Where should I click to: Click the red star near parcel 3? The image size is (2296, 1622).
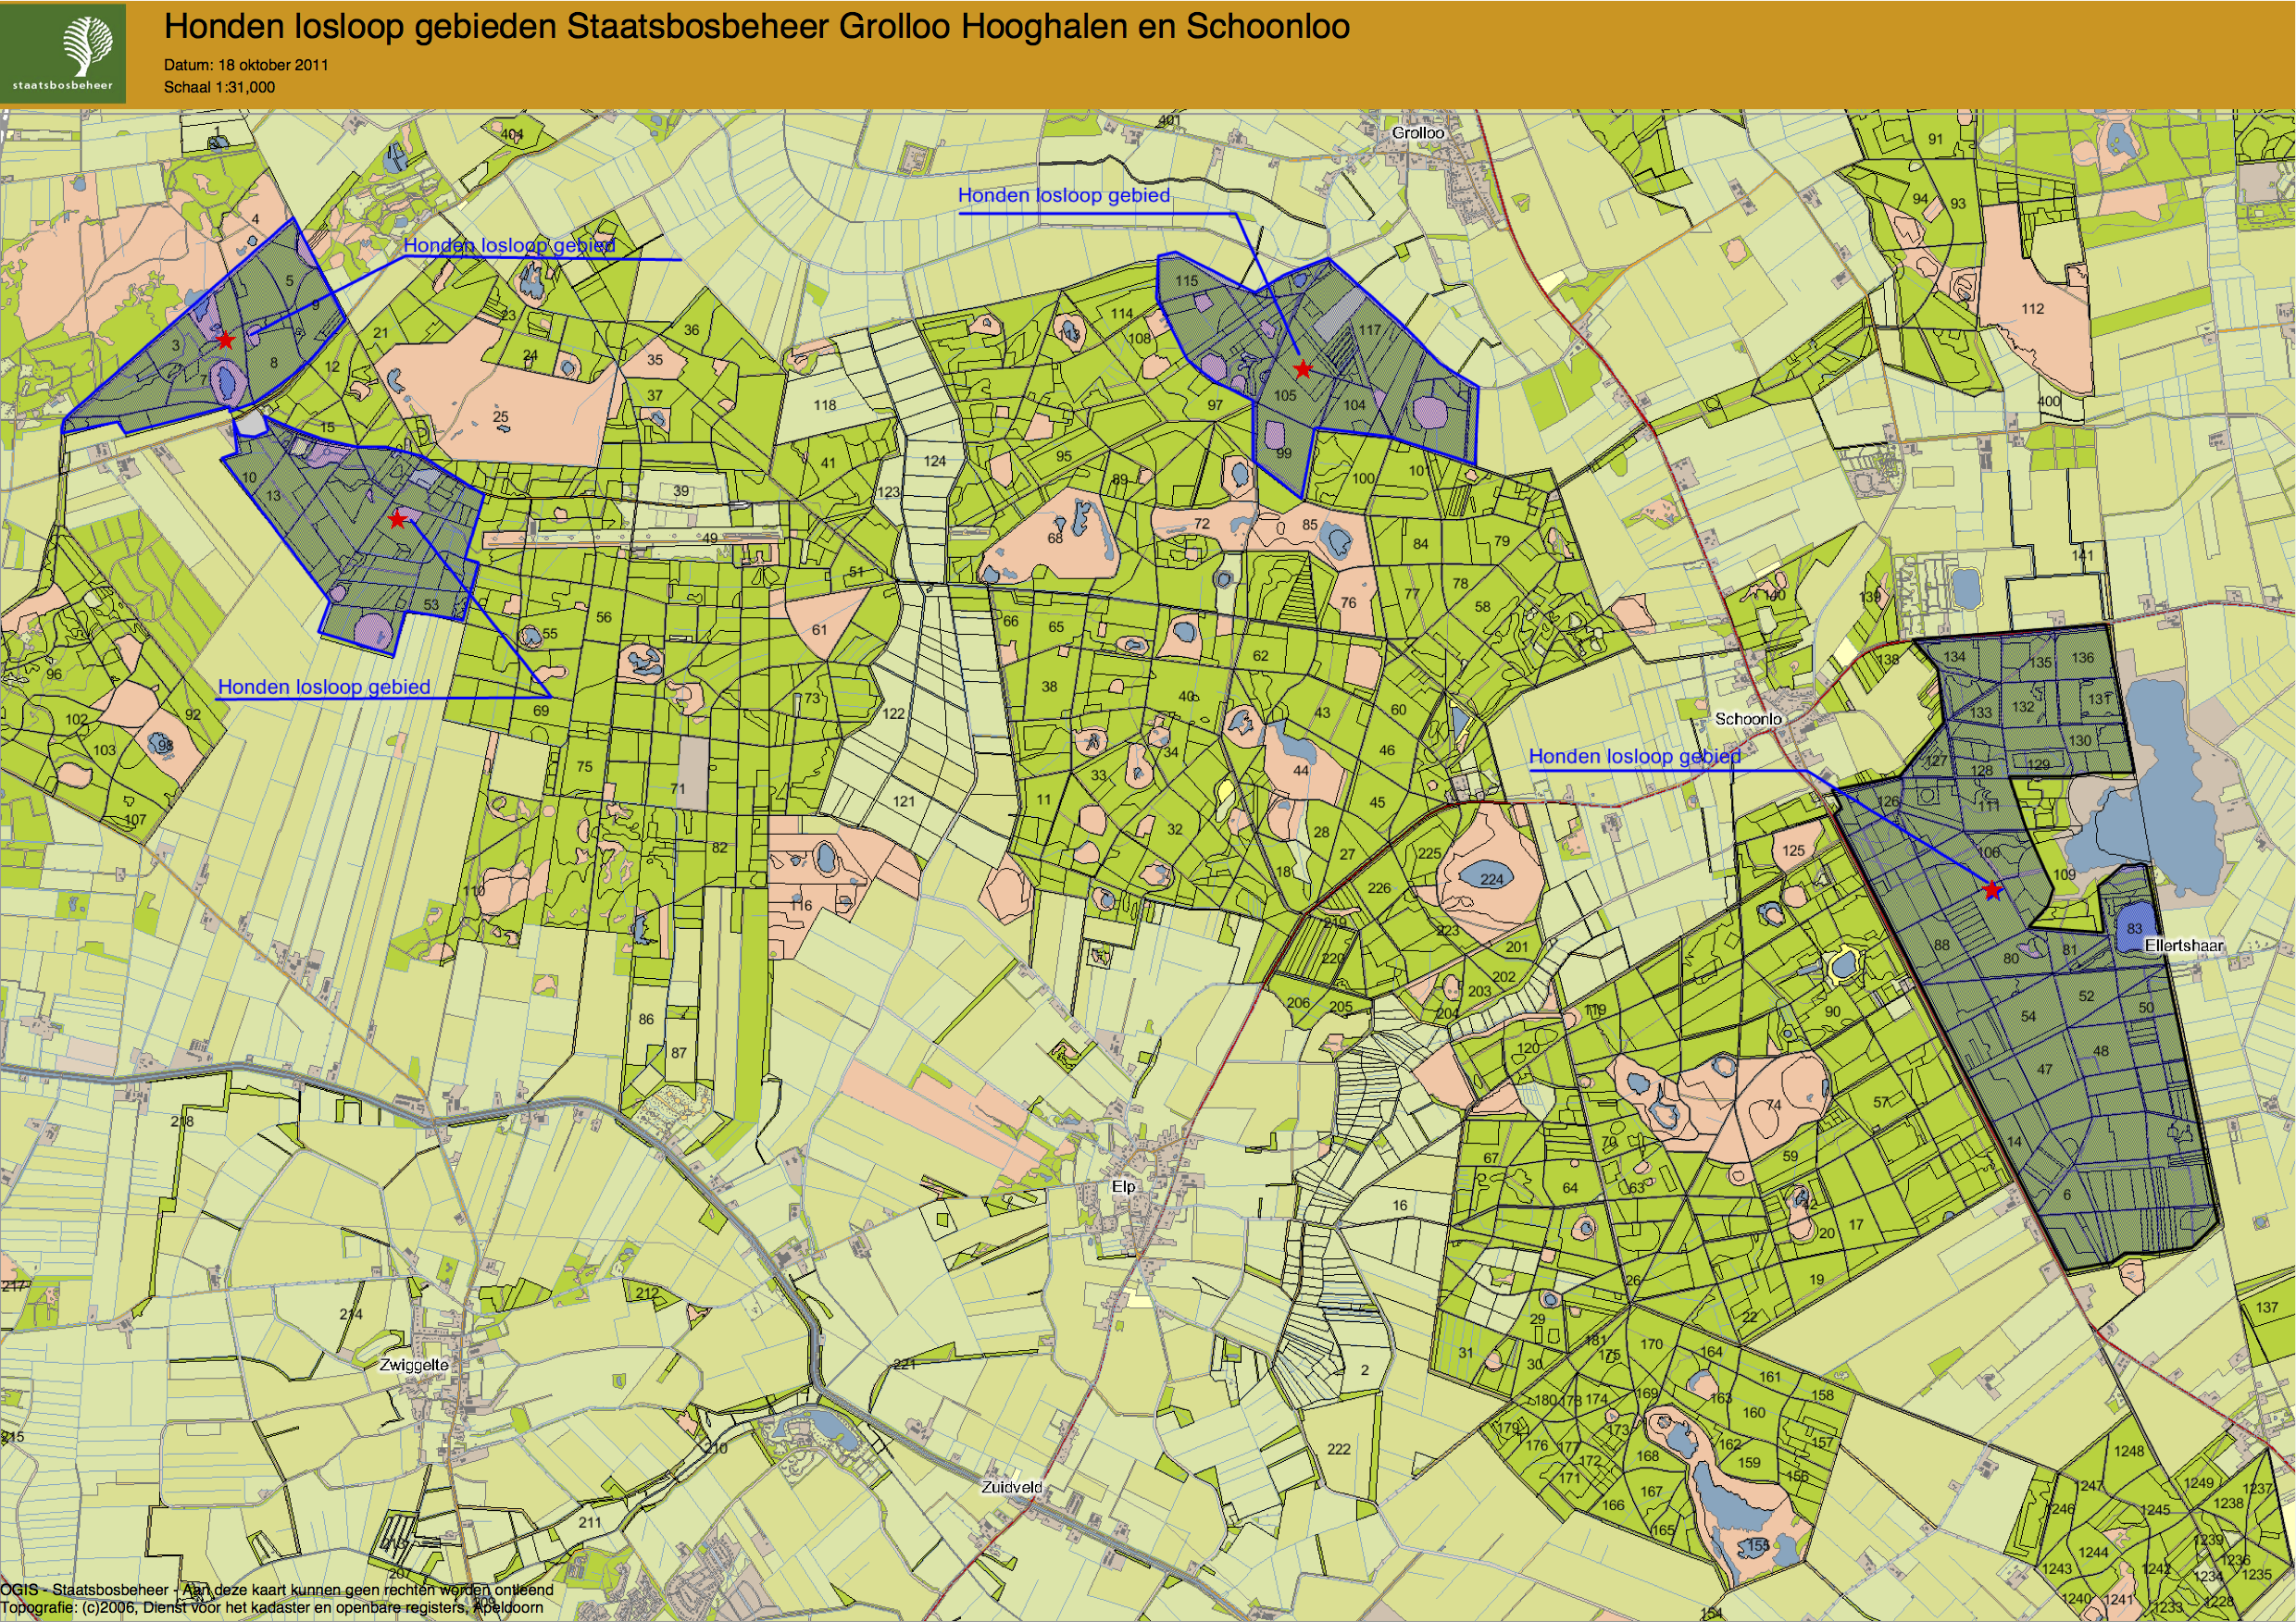pyautogui.click(x=226, y=340)
